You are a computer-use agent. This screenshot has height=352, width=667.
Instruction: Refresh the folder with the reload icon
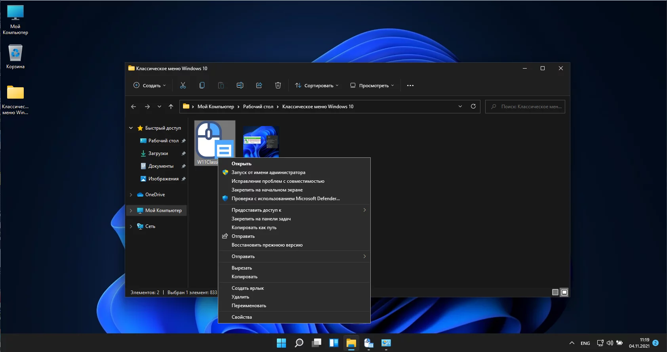(x=473, y=106)
